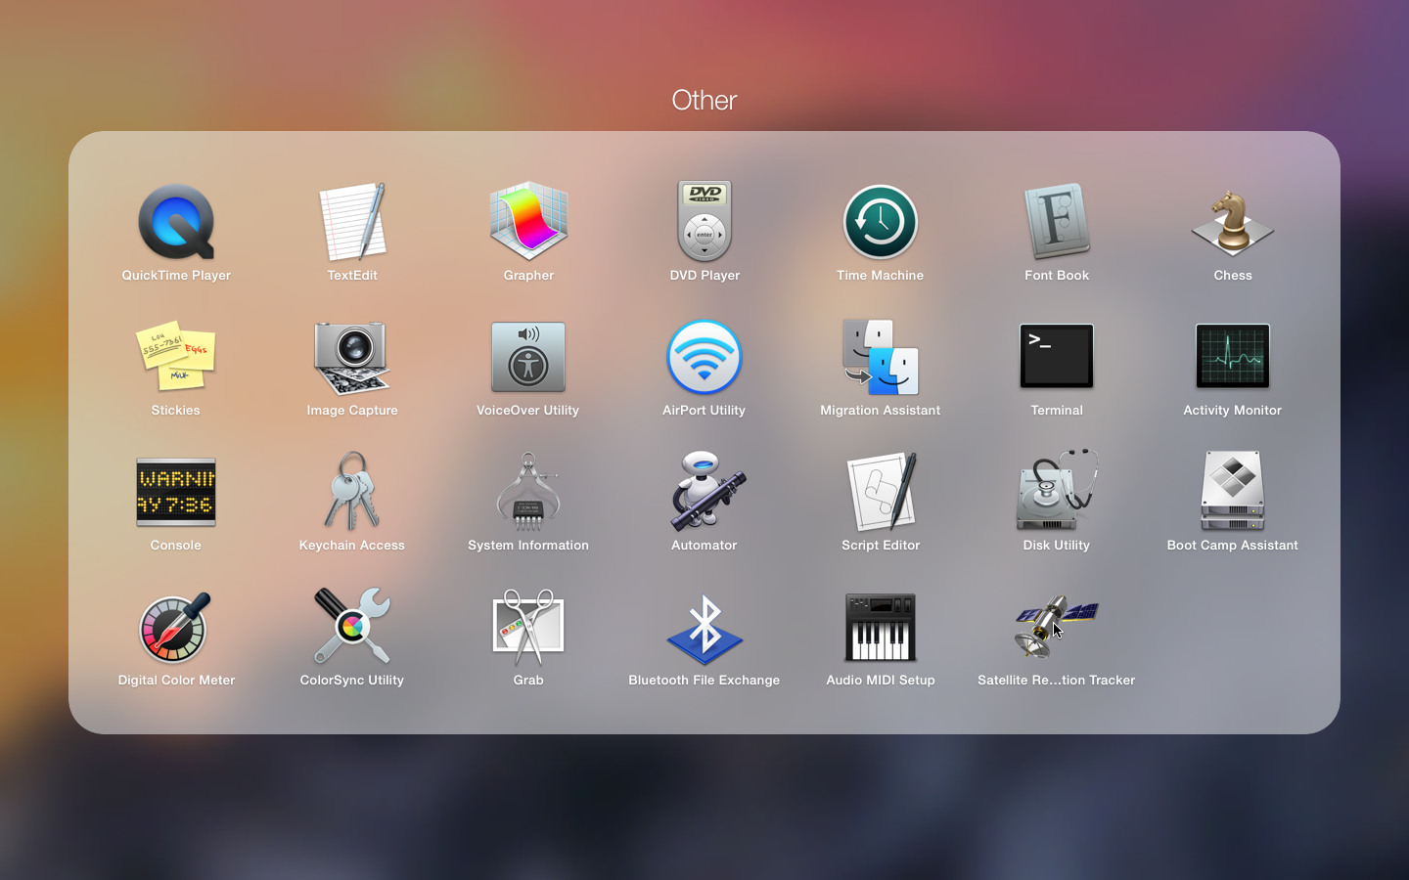Open Time Machine
This screenshot has height=880, width=1409.
[881, 223]
